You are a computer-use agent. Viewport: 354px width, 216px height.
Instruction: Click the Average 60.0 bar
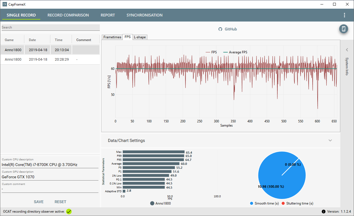[x=151, y=164]
